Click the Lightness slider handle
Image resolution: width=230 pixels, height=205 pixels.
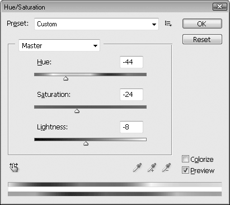[x=86, y=143]
